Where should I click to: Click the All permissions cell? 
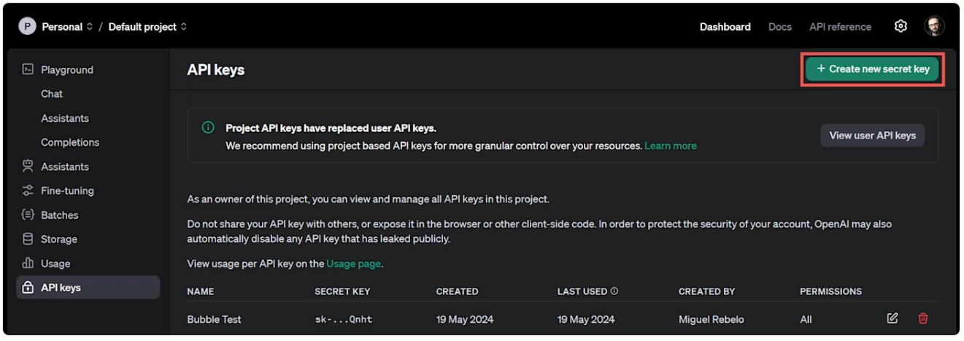click(x=806, y=319)
